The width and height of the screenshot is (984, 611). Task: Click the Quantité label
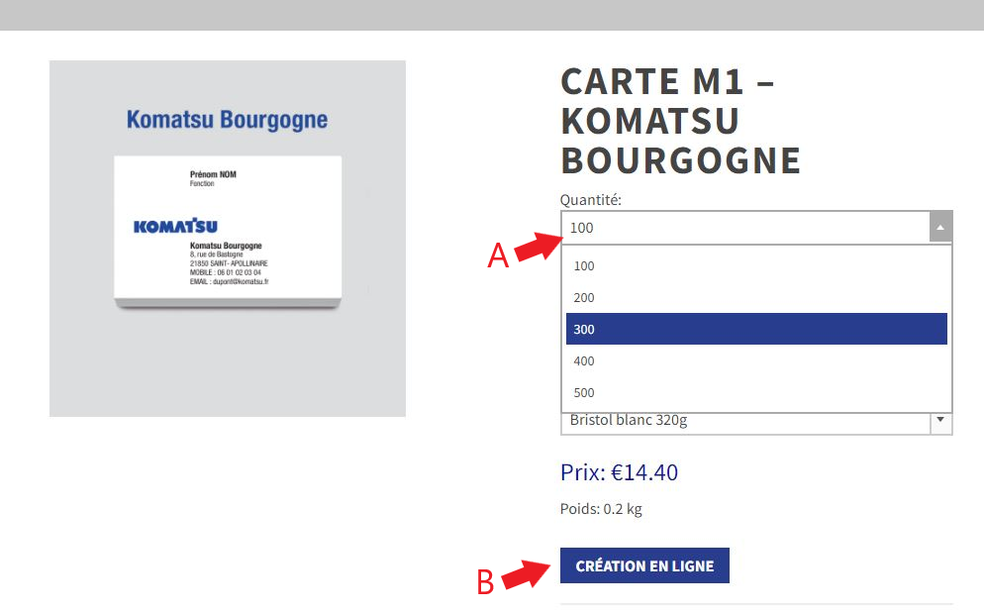[591, 200]
